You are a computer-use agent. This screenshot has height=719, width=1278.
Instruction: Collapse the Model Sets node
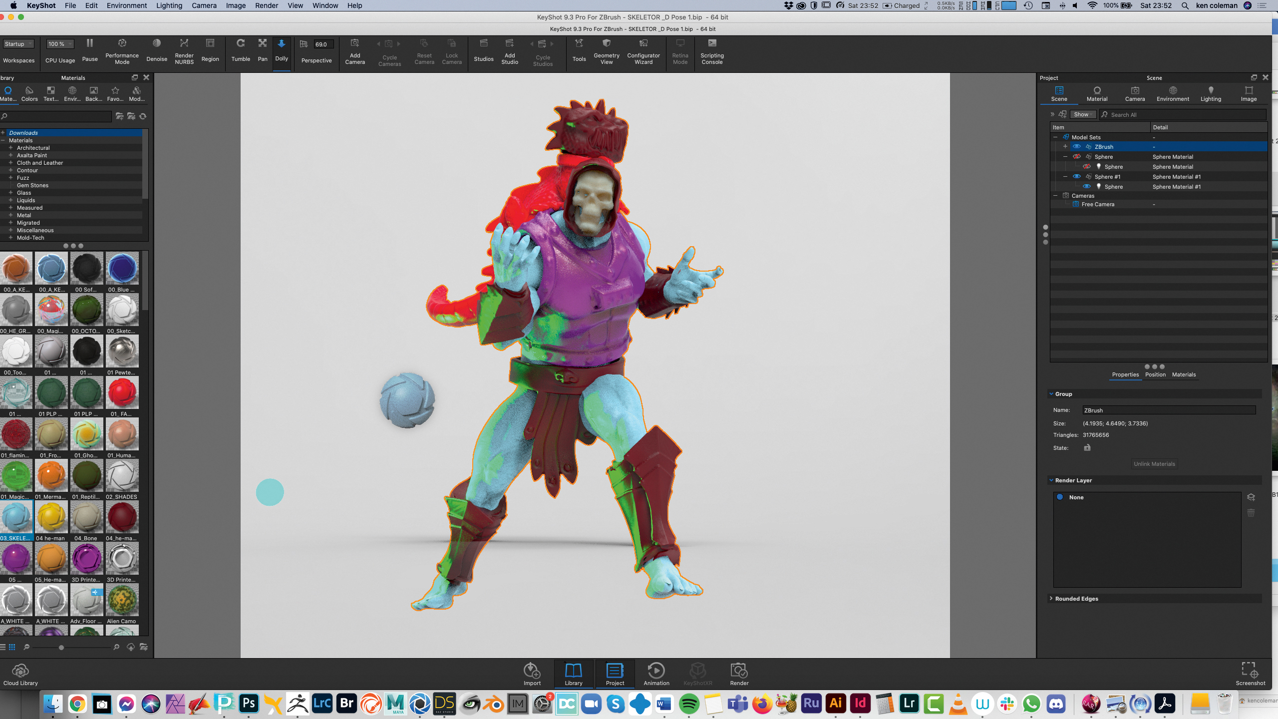click(1055, 137)
